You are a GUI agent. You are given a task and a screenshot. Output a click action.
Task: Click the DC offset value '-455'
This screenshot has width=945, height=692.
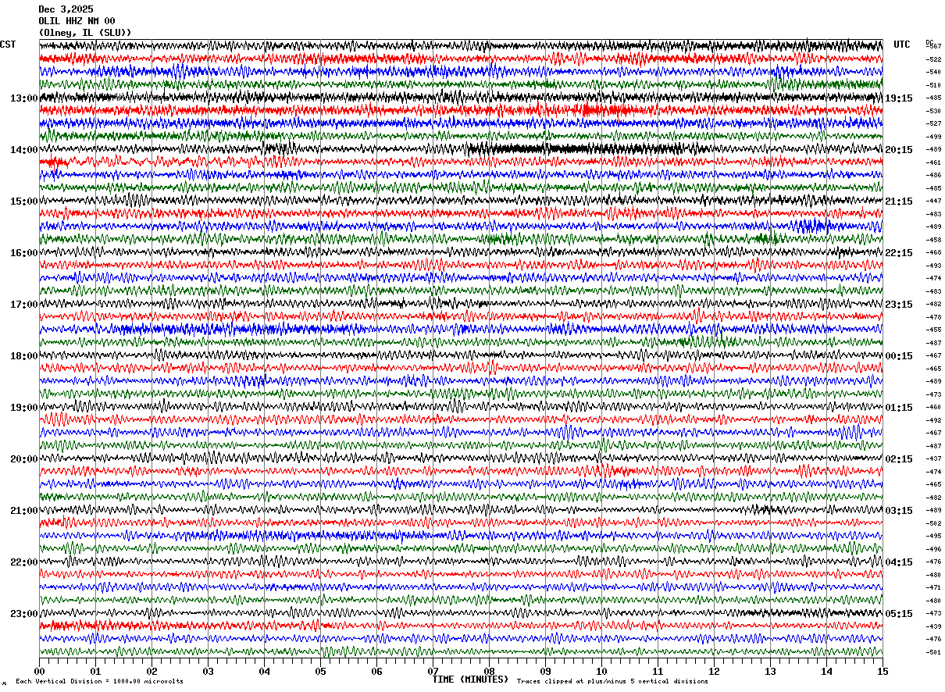933,330
